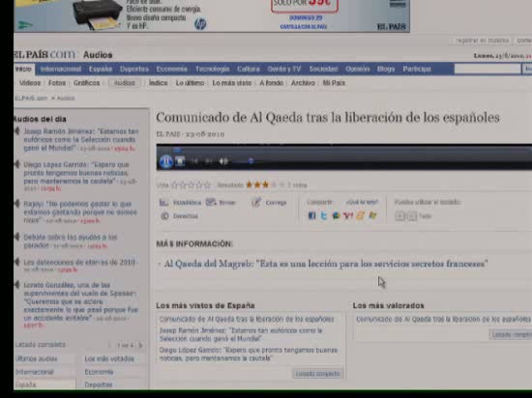Click the search input field in navigation bar

tap(488, 70)
